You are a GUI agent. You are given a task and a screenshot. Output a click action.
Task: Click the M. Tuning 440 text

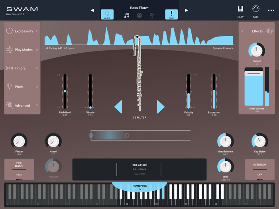coord(54,48)
